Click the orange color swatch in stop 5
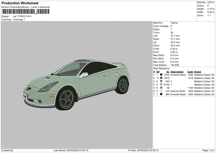The image size is (216, 153). 162,88
